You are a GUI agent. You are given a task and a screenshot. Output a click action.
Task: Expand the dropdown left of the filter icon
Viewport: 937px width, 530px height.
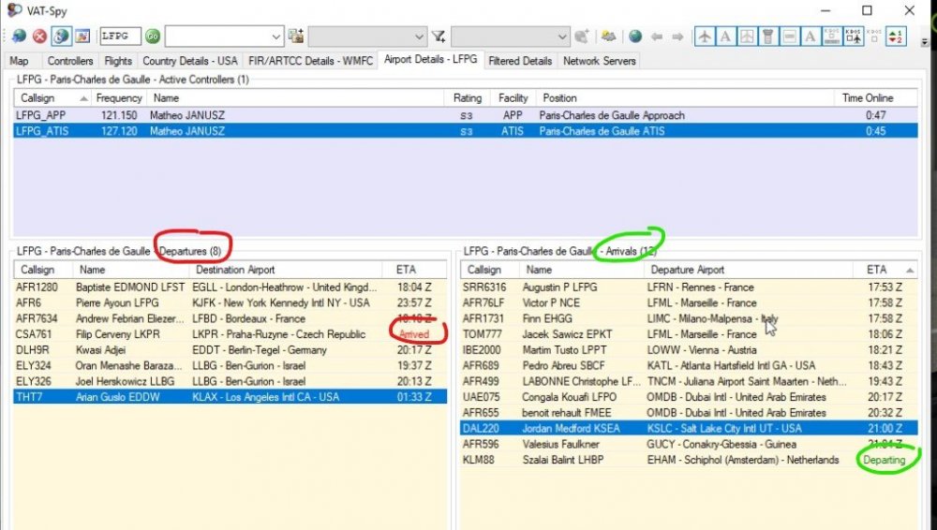pyautogui.click(x=420, y=37)
